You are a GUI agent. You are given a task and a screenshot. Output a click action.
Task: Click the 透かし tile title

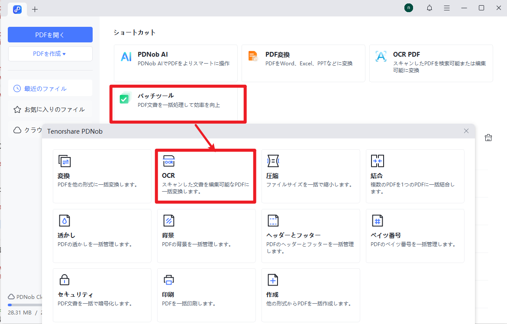click(x=66, y=235)
